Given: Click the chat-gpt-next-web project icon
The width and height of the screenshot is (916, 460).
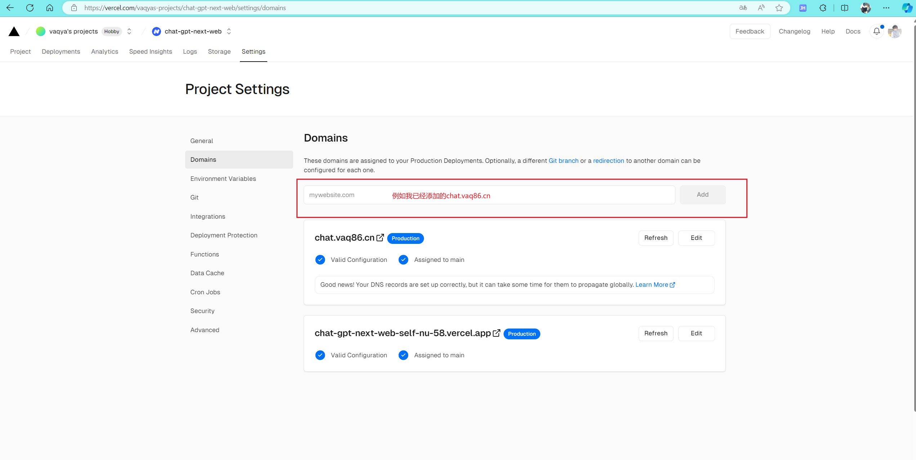Looking at the screenshot, I should coord(156,31).
